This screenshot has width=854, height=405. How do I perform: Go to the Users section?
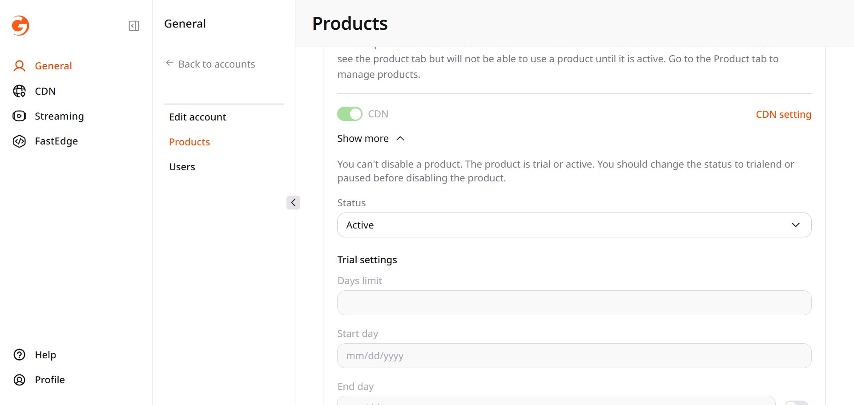point(182,167)
